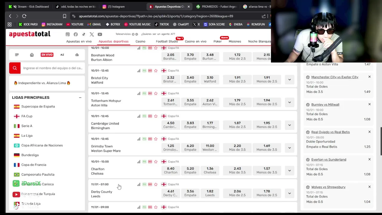This screenshot has height=215, width=382.
Task: Go back with the browser back arrow
Action: [x=10, y=16]
